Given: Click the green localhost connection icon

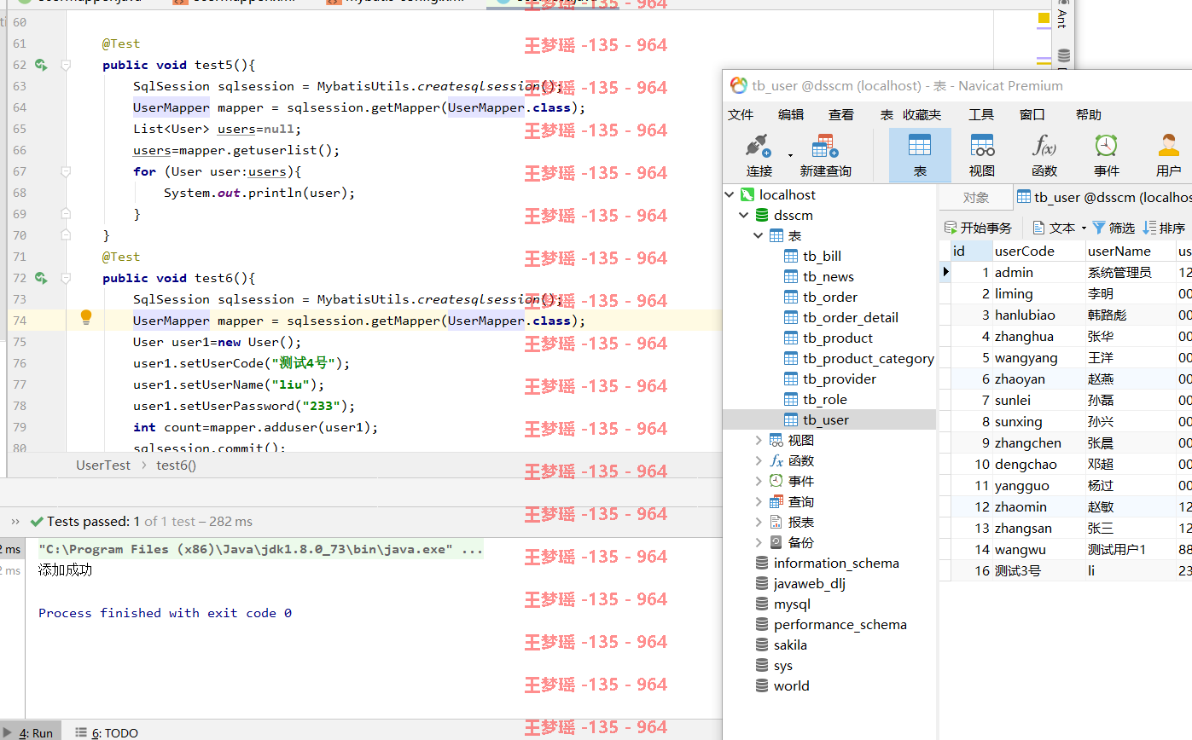Looking at the screenshot, I should click(747, 194).
